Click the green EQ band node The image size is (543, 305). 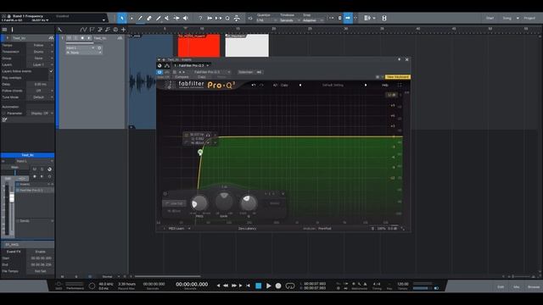(x=200, y=152)
